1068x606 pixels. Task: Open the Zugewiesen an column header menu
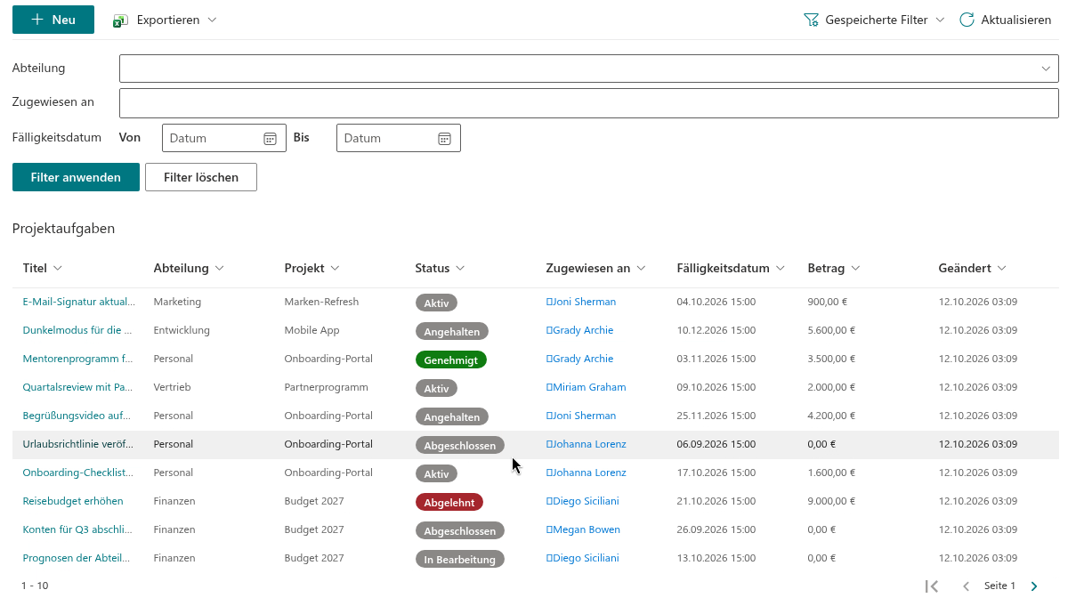pos(595,268)
